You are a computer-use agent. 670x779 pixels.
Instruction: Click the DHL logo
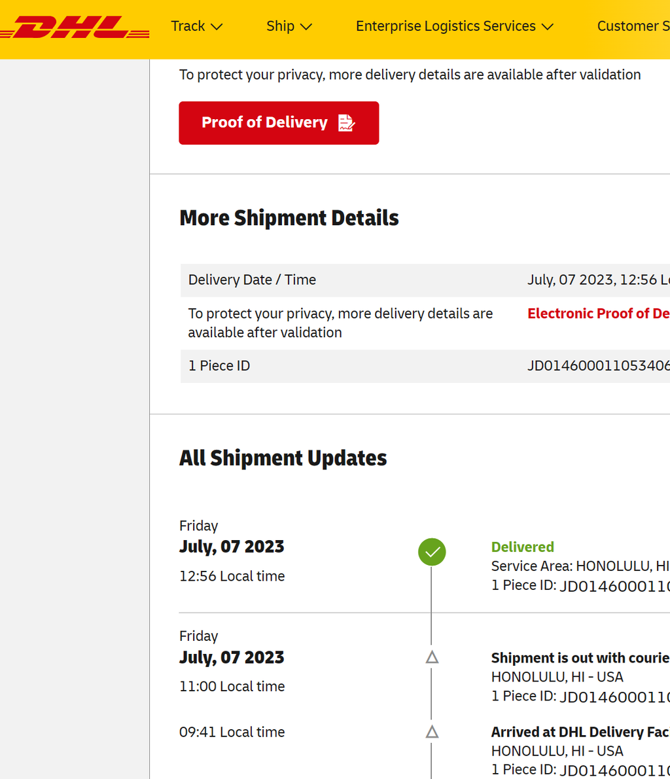click(x=75, y=27)
